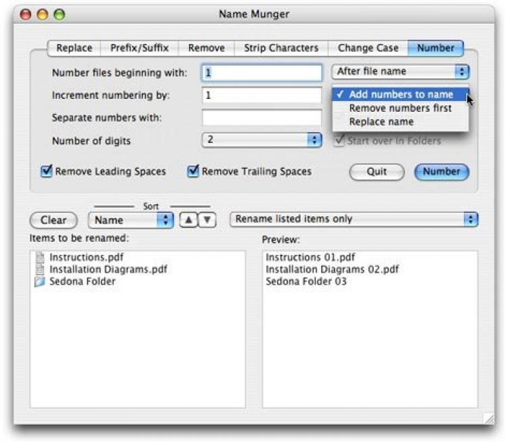Zoom the Name Munger window
Image resolution: width=508 pixels, height=442 pixels.
(x=60, y=15)
